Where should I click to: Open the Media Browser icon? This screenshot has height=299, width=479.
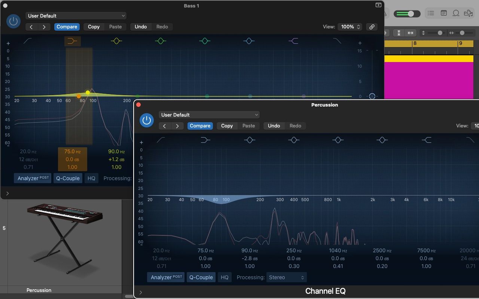pyautogui.click(x=468, y=13)
